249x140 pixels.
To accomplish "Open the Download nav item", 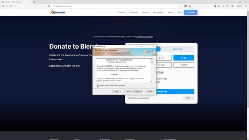I will [133, 12].
